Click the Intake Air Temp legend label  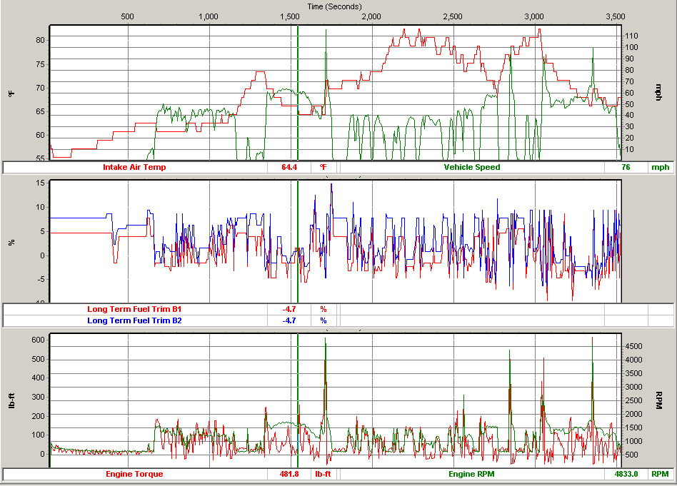(x=134, y=167)
